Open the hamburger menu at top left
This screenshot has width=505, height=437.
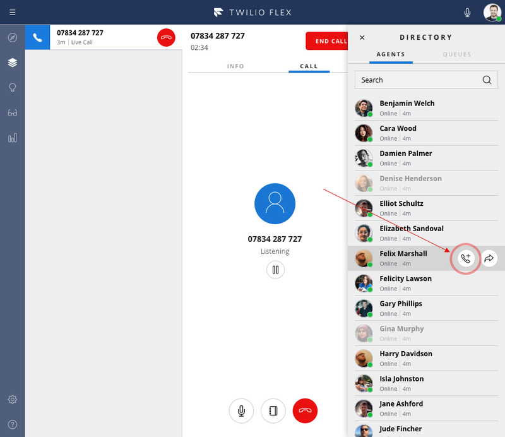(12, 12)
